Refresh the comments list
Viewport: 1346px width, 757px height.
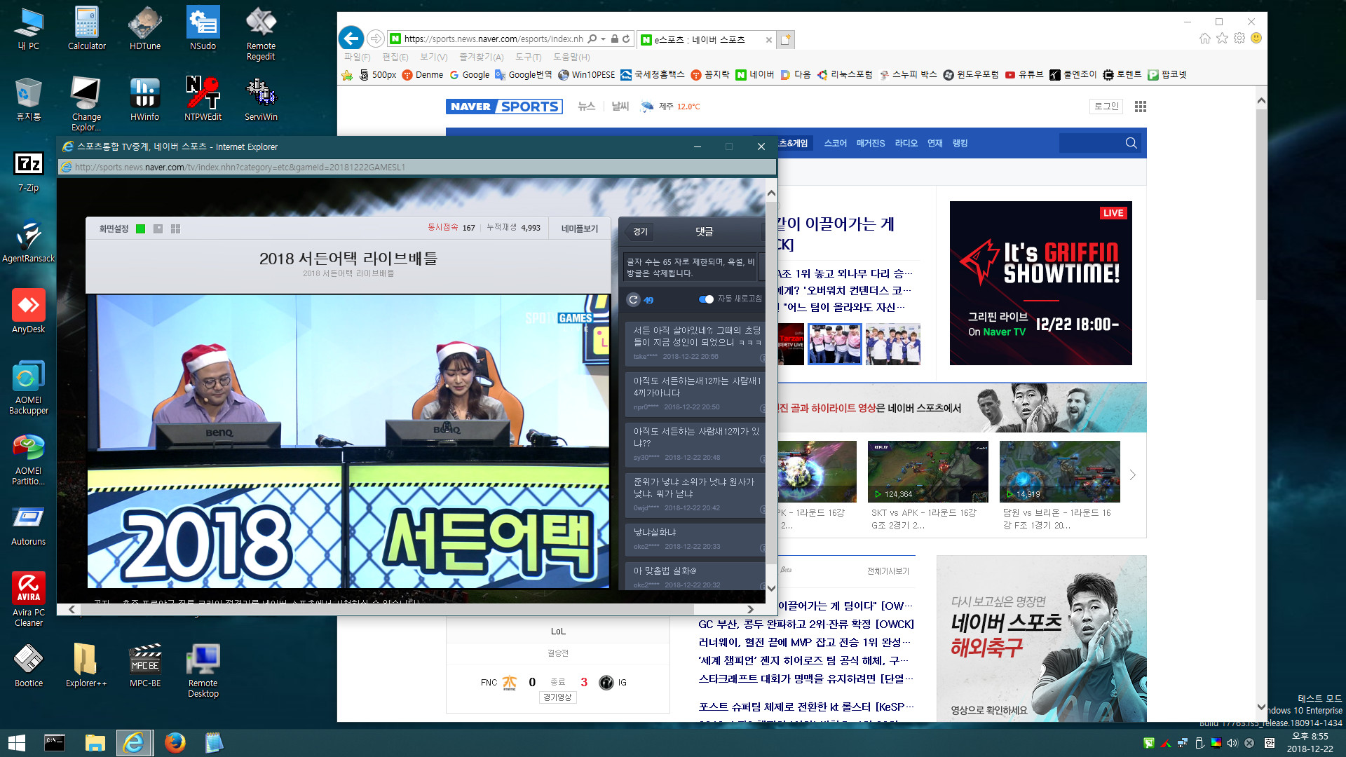634,299
